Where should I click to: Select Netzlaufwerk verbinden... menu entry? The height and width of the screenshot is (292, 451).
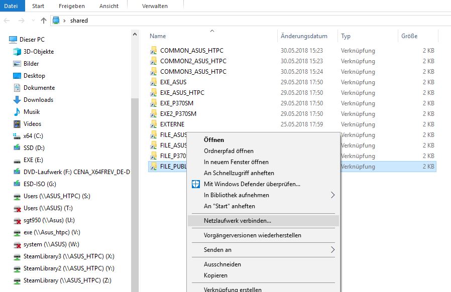(x=264, y=221)
